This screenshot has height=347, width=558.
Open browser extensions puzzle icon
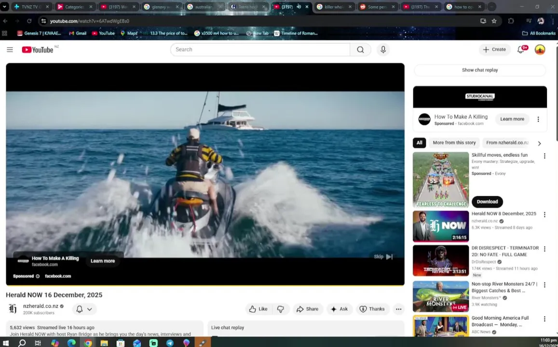coord(511,21)
